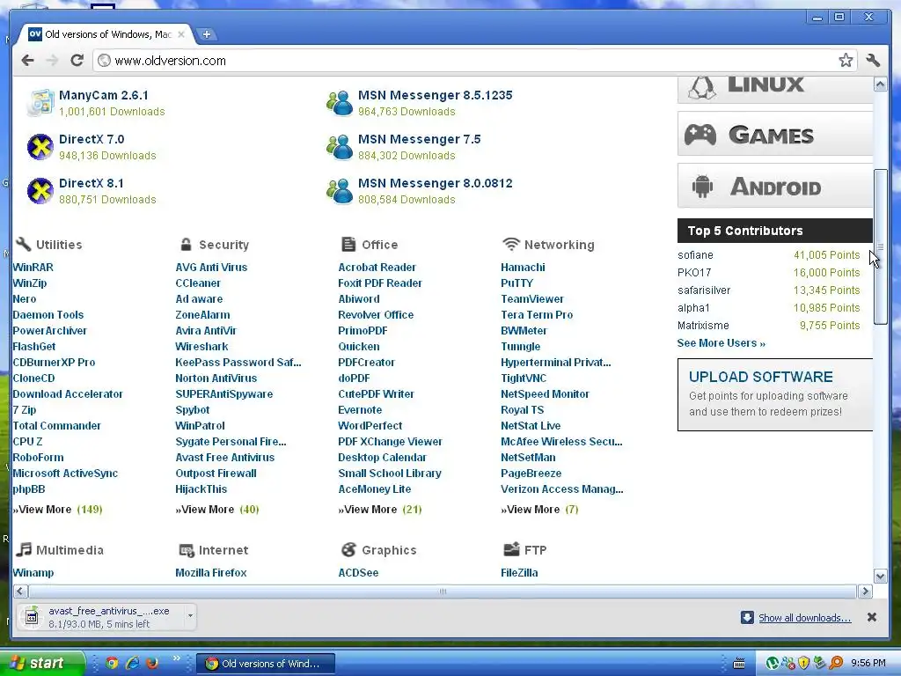Click the Android robot icon
The height and width of the screenshot is (676, 901).
[x=702, y=187]
